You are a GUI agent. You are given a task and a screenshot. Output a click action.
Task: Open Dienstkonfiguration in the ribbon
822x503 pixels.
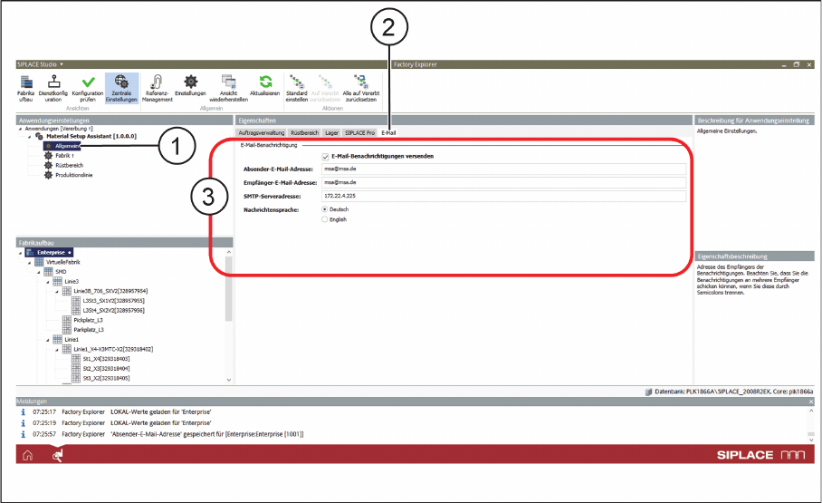[53, 88]
